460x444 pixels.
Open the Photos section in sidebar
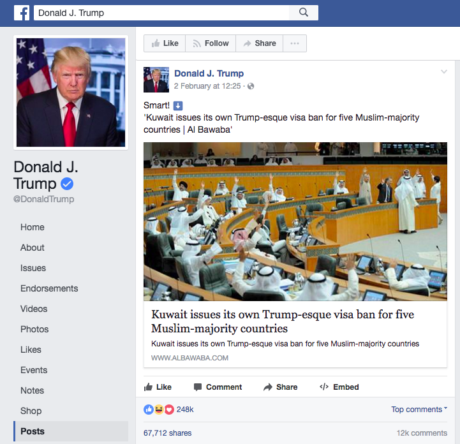click(x=34, y=329)
